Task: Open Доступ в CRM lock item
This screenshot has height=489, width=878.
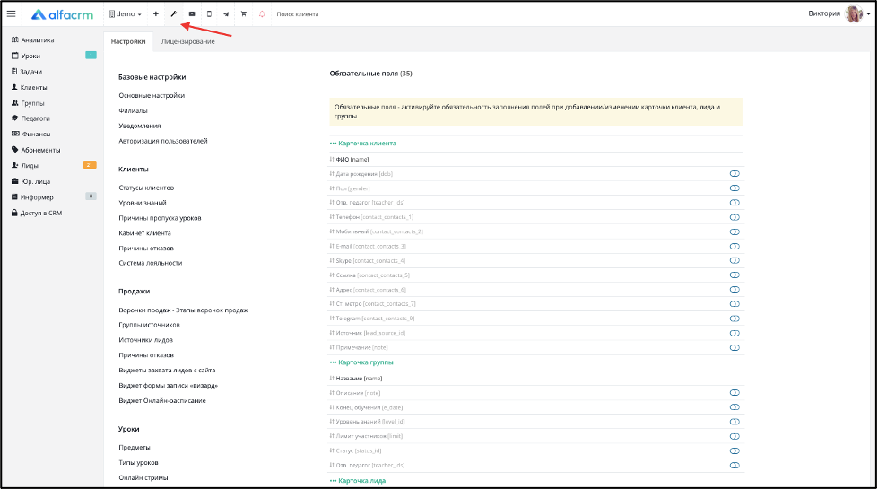Action: pyautogui.click(x=37, y=213)
